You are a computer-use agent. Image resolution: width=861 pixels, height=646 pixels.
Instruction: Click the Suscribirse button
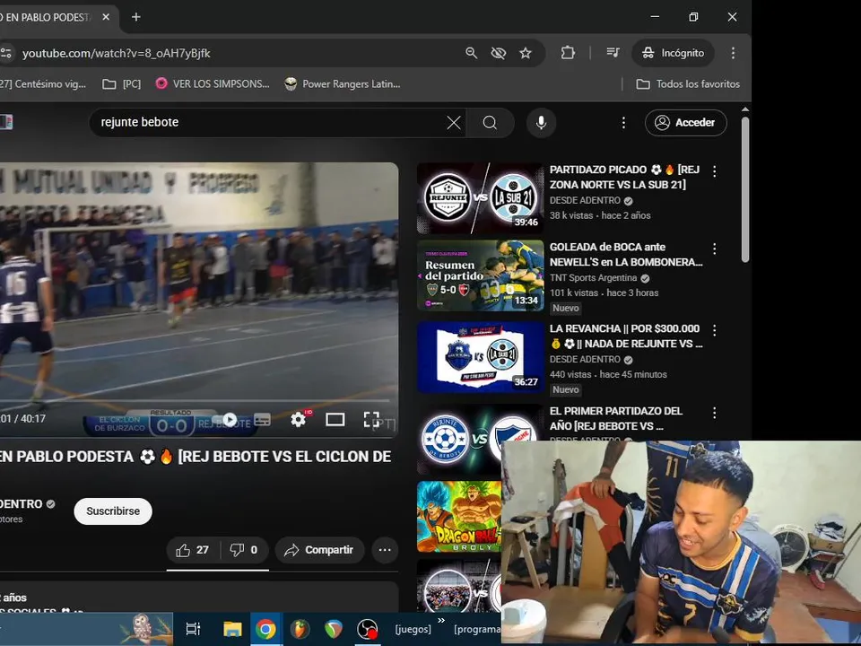pos(113,511)
